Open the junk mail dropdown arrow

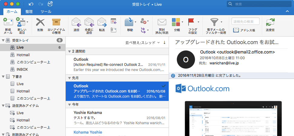pyautogui.click(x=148, y=21)
